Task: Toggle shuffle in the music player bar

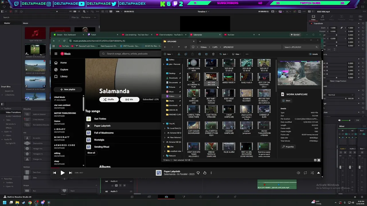Action: point(312,173)
